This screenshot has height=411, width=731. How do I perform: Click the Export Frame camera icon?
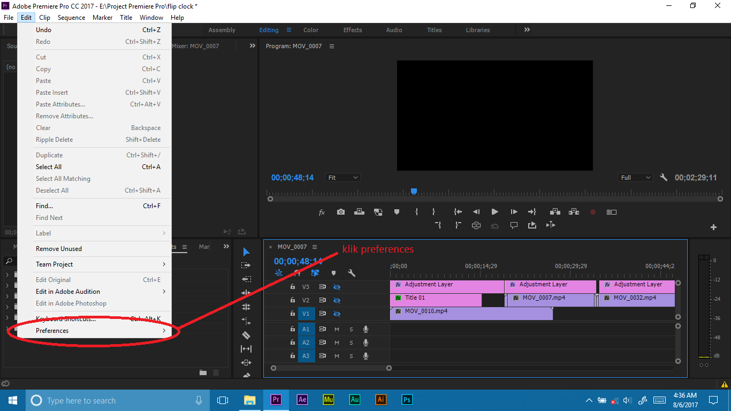point(341,212)
